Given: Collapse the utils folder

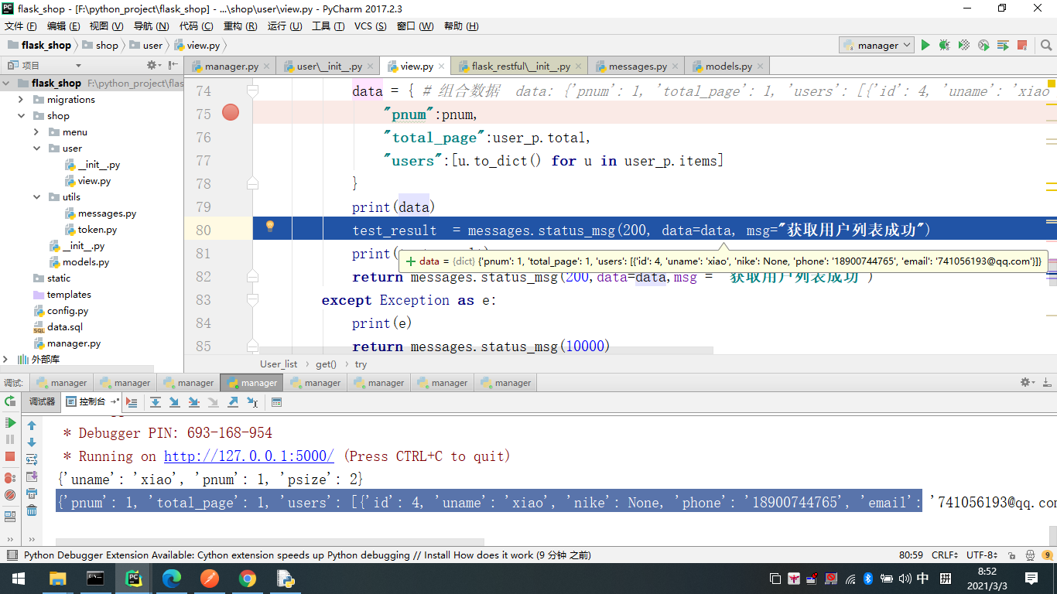Looking at the screenshot, I should coord(36,197).
